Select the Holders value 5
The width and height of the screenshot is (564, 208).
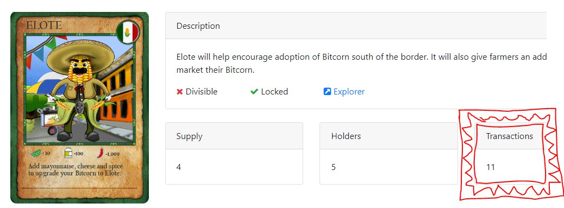click(334, 167)
